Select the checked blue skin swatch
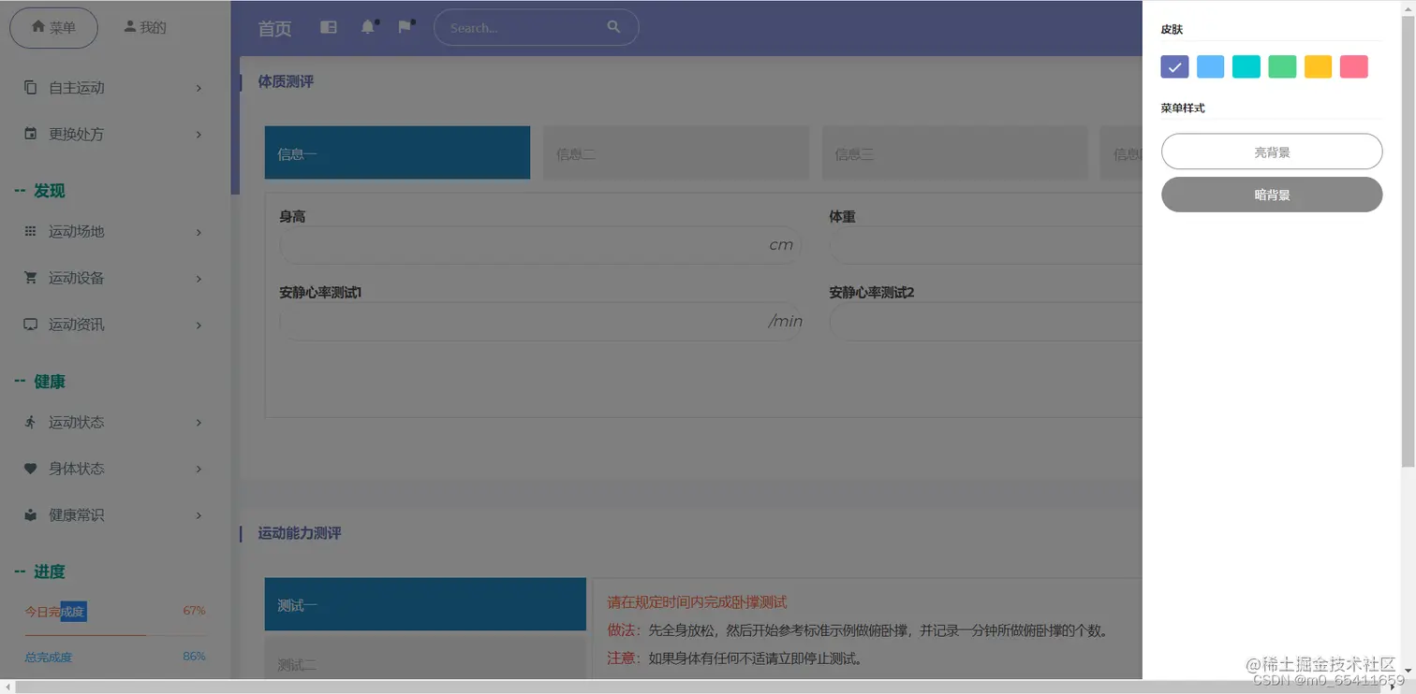The image size is (1416, 694). [x=1173, y=66]
